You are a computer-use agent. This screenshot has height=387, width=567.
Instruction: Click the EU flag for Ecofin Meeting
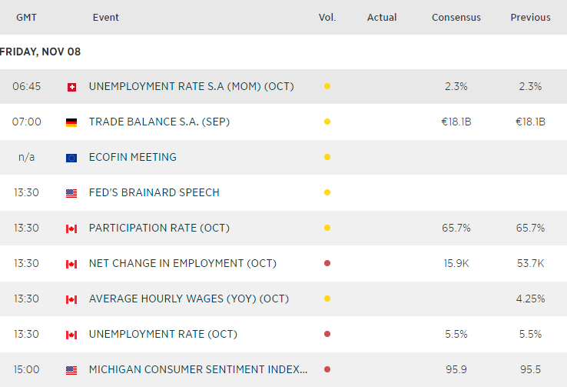point(71,158)
